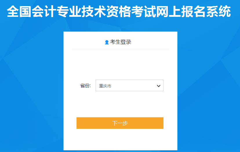Click the chevron arrow in province selector
This screenshot has width=240, height=152.
159,86
